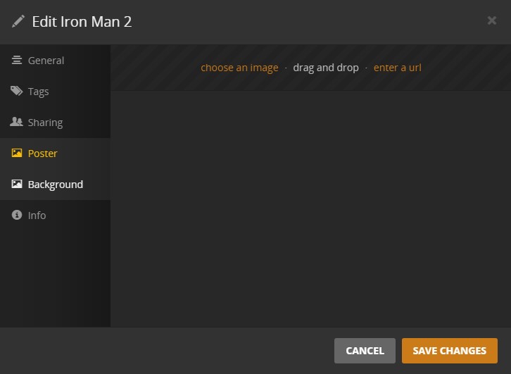This screenshot has width=511, height=374.
Task: Click the "drag and drop" text area
Action: click(326, 68)
